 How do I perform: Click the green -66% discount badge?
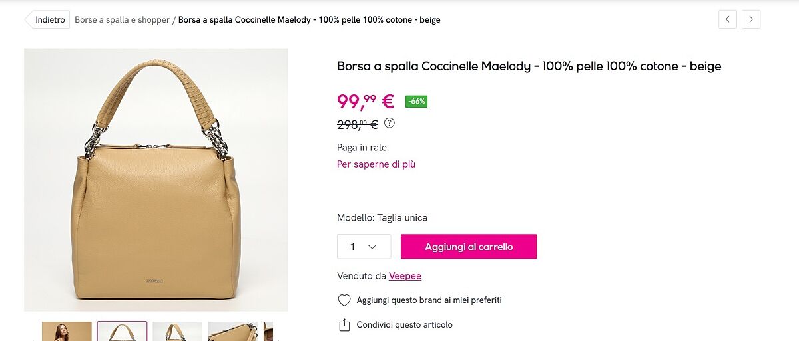pyautogui.click(x=416, y=102)
